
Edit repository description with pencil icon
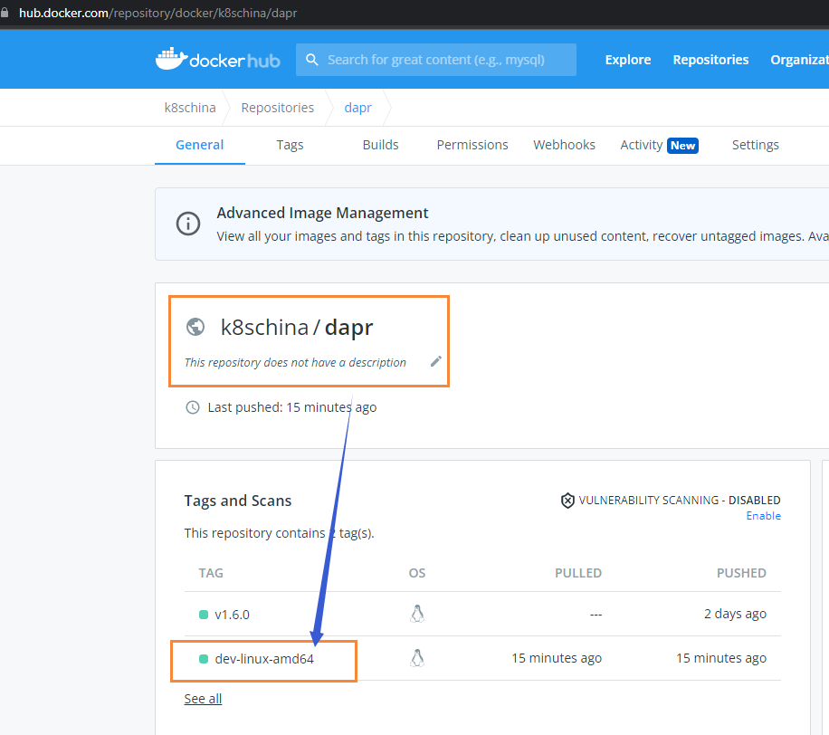435,362
